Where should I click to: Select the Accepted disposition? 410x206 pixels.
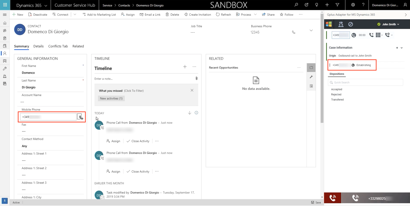(x=336, y=89)
